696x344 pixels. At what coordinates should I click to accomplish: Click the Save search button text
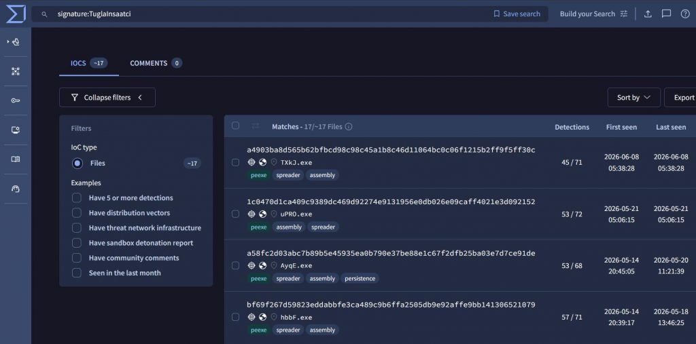[521, 14]
